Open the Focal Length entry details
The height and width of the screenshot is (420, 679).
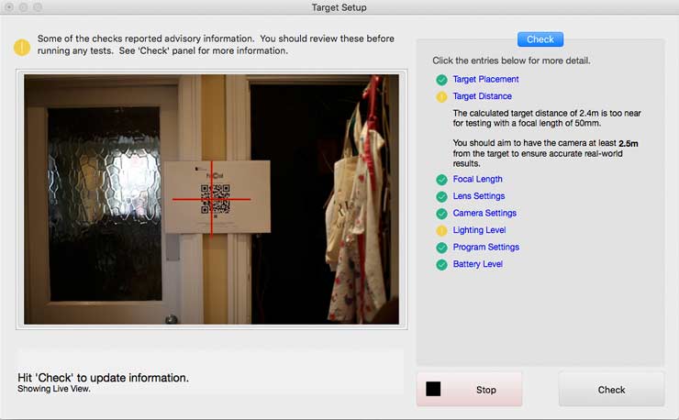click(478, 179)
